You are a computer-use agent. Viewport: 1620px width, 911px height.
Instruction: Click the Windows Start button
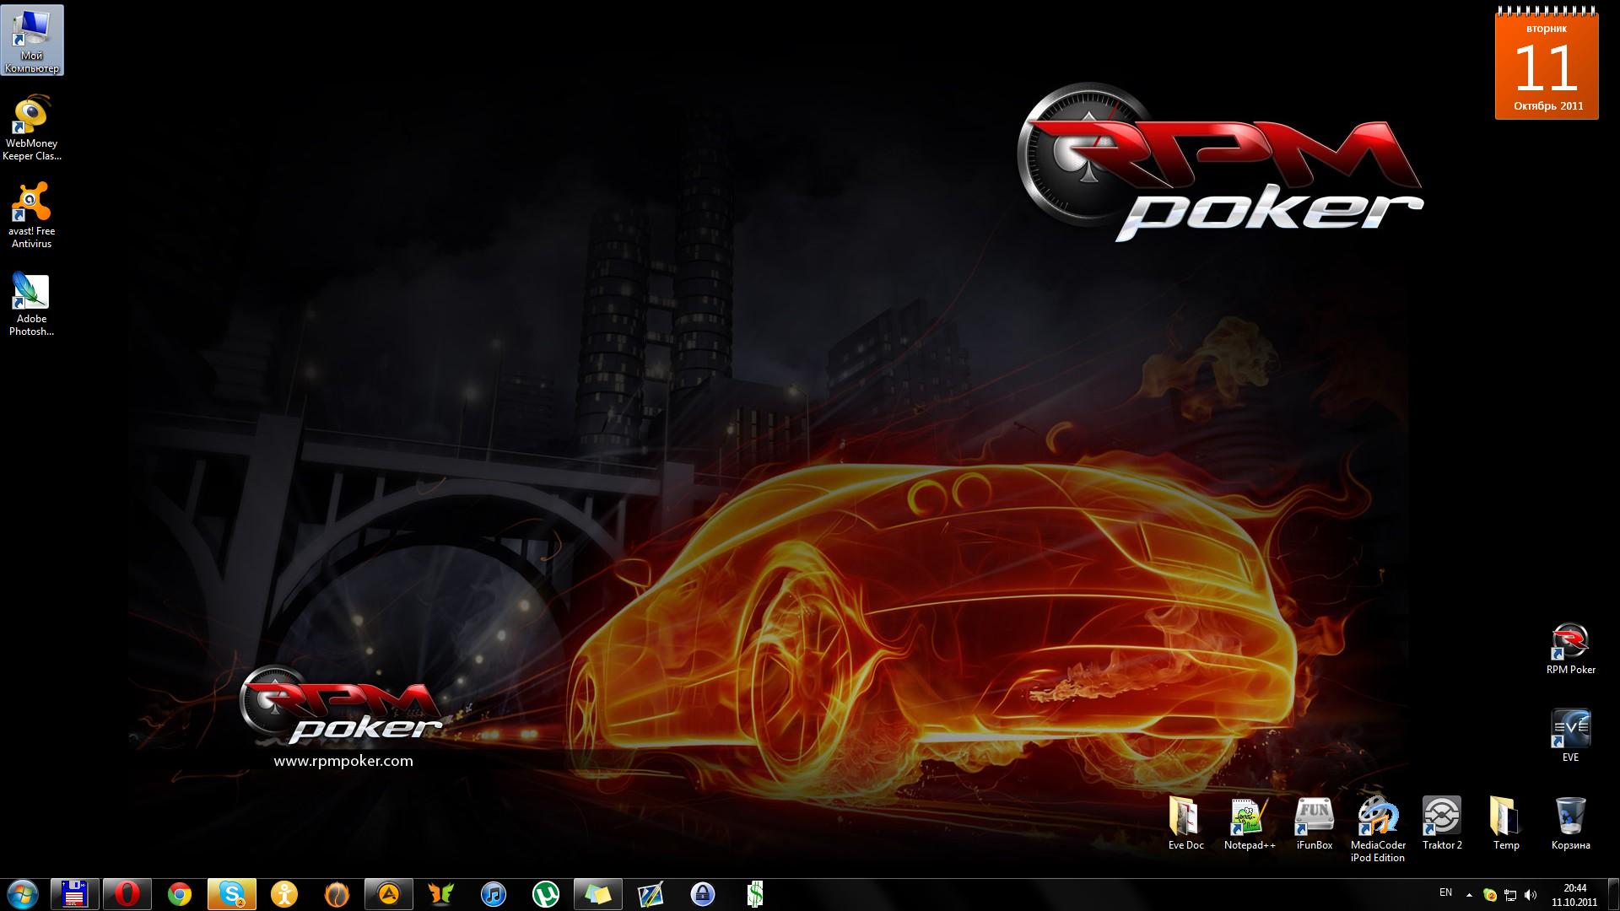point(23,894)
